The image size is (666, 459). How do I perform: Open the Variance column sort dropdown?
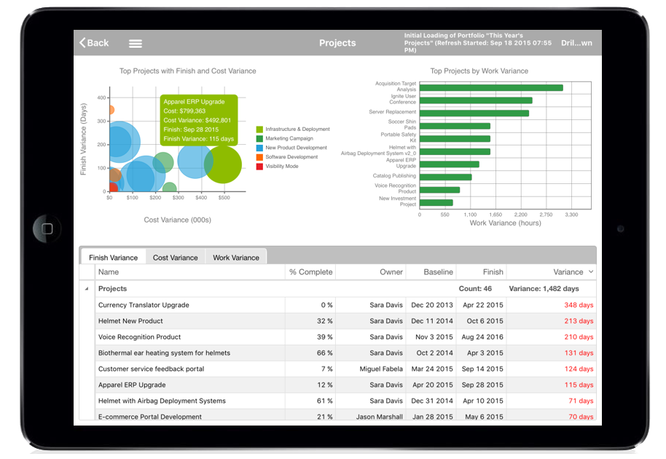click(x=591, y=272)
